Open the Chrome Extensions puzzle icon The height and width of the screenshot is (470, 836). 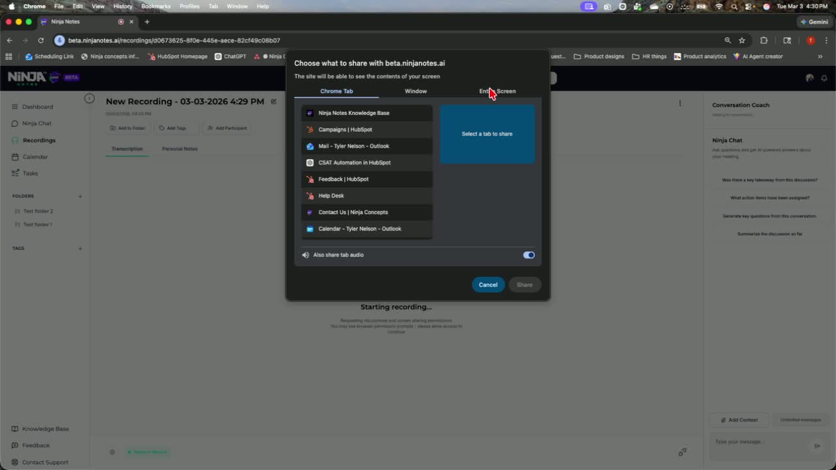pos(764,40)
